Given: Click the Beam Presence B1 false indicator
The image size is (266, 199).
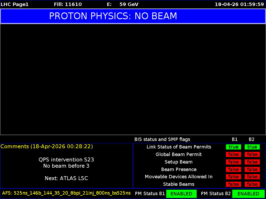Looking at the screenshot, I should tap(233, 169).
